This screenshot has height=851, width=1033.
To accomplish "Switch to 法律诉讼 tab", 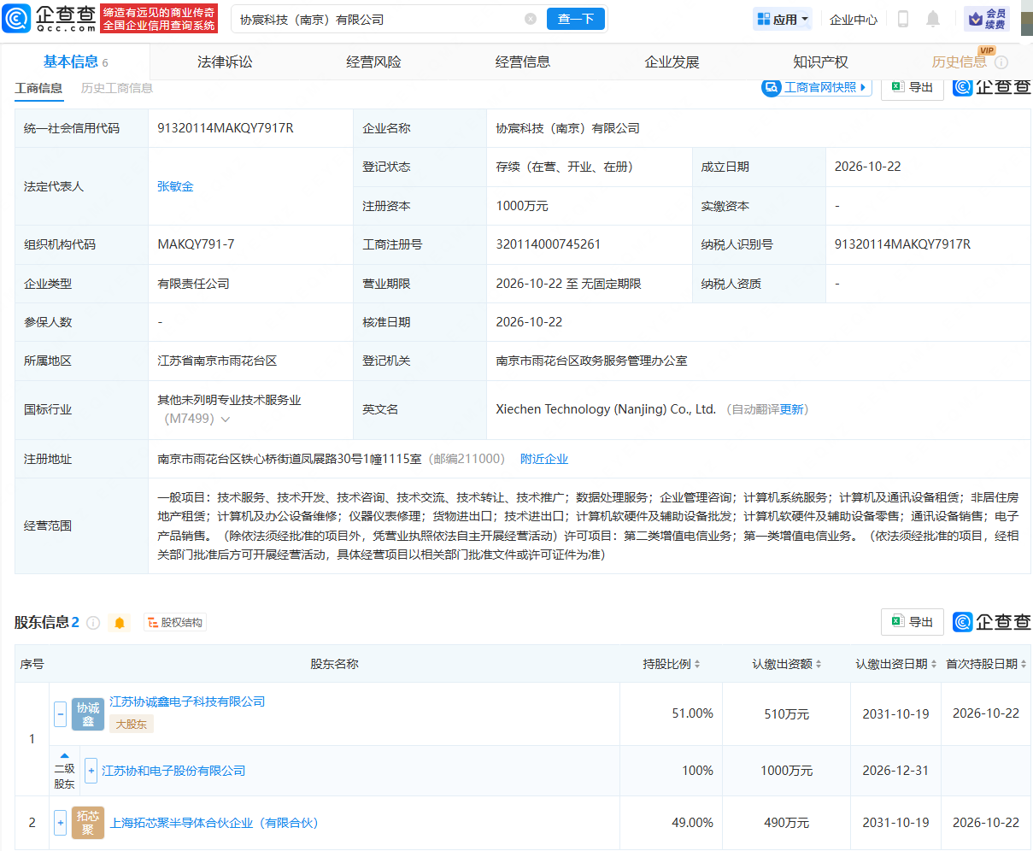I will click(x=225, y=62).
